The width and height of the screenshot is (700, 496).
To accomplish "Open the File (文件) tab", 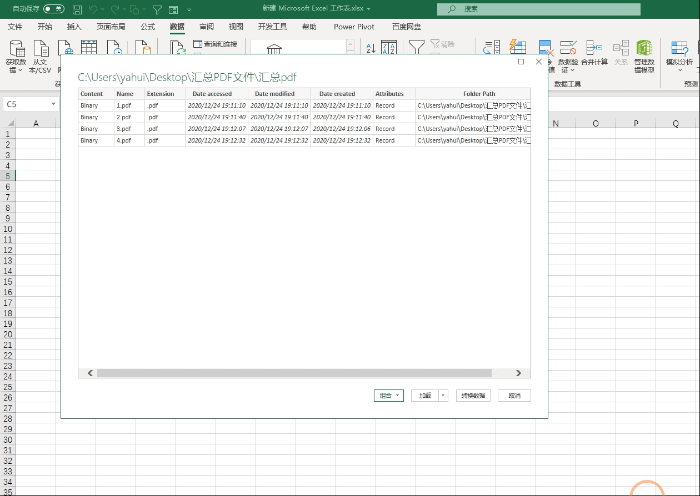I will click(x=15, y=27).
